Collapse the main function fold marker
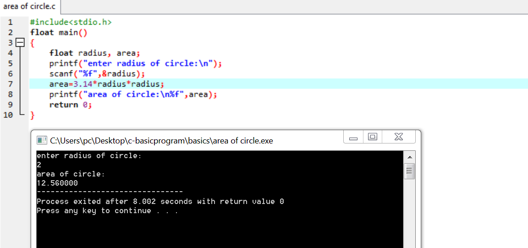Screen dimensions: 528x248 tap(21, 43)
